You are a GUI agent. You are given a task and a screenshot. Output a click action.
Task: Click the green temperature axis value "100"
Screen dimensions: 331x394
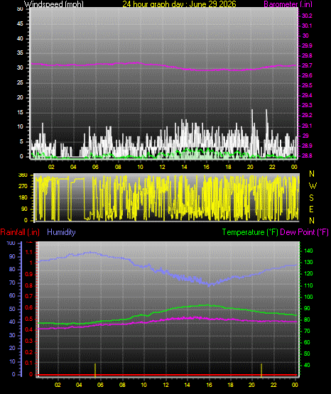click(x=309, y=297)
